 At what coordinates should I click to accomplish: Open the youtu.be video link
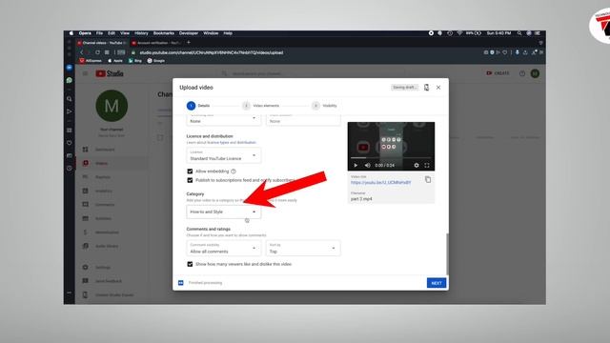[x=380, y=182]
